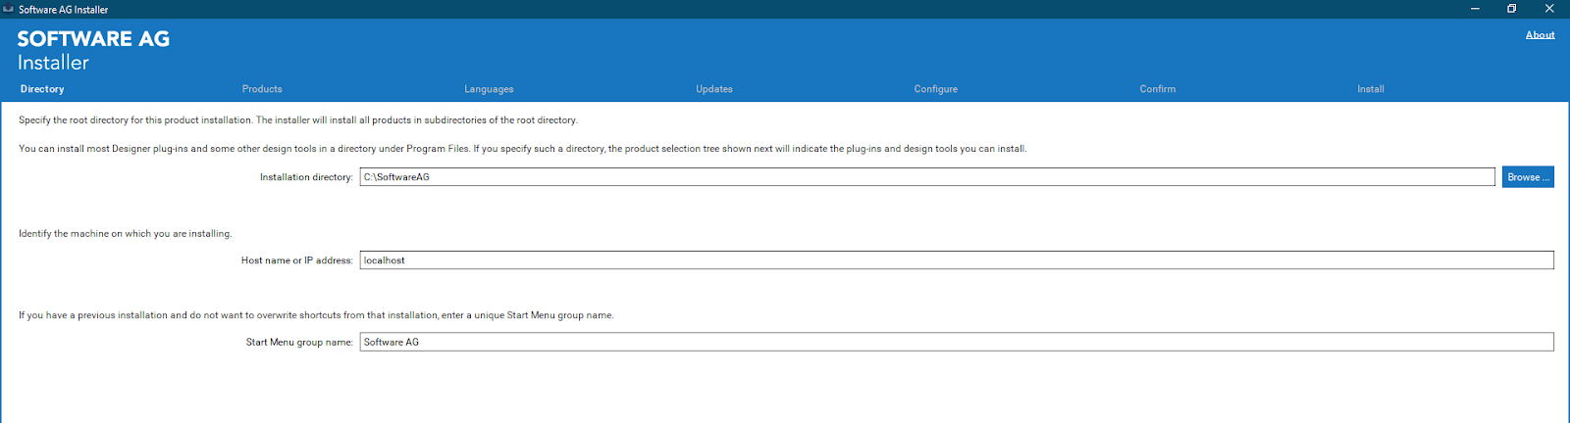Click the SOFTWARE AG Installer logo
The width and height of the screenshot is (1570, 423).
pyautogui.click(x=93, y=51)
